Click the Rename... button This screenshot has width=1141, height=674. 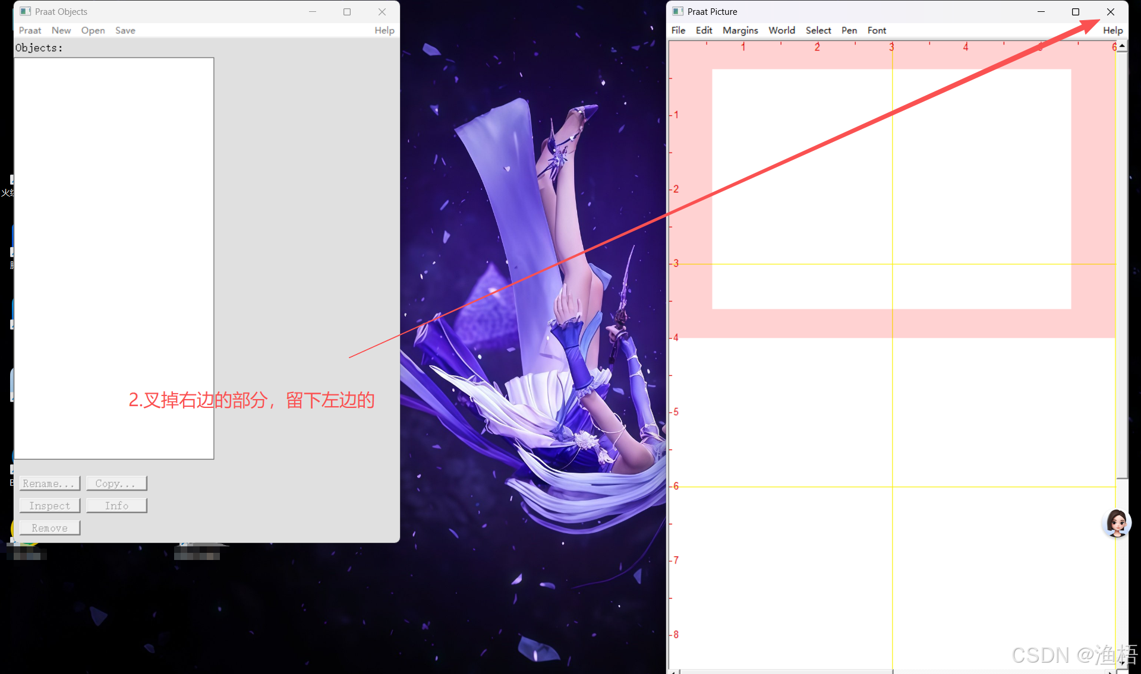49,483
